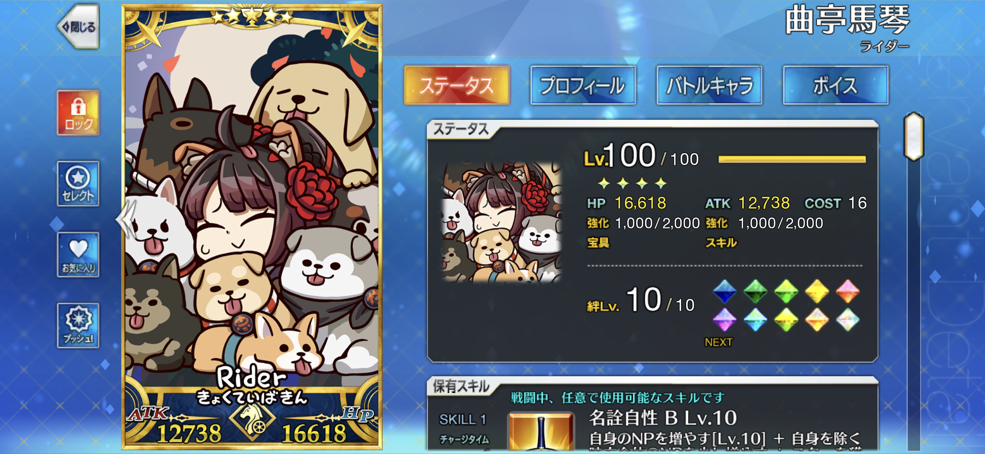This screenshot has width=985, height=454.
Task: Tap the プッシュ! gear icon button
Action: [78, 326]
